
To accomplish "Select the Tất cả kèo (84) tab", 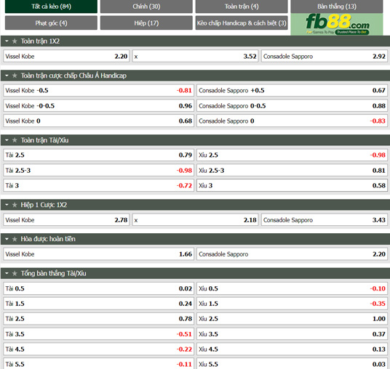I will [51, 7].
